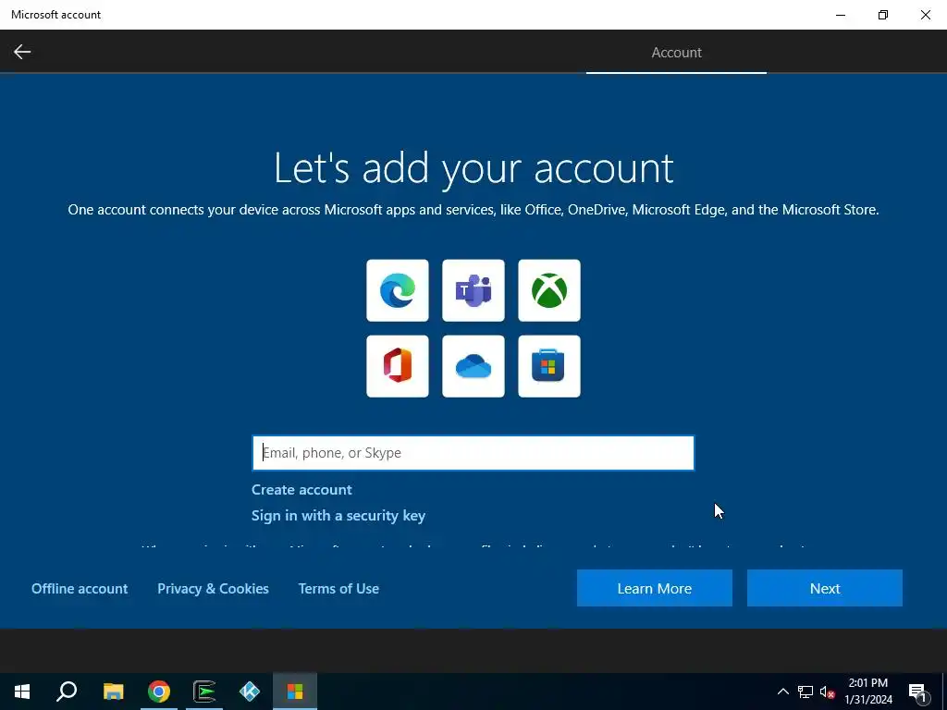
Task: Click the Xbox tile
Action: 549,290
